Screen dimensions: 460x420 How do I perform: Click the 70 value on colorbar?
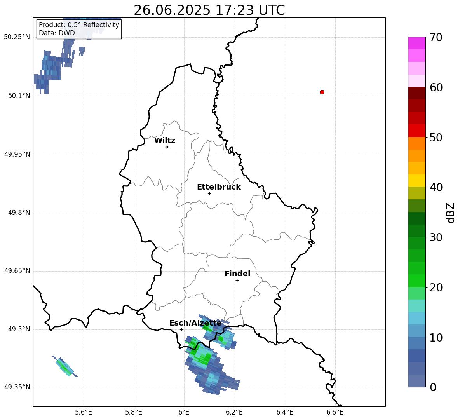click(436, 37)
